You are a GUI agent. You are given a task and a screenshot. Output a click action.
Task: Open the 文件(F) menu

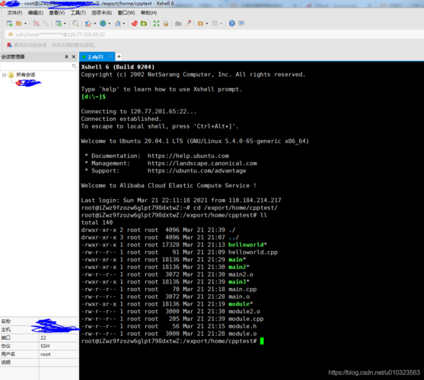(14, 13)
